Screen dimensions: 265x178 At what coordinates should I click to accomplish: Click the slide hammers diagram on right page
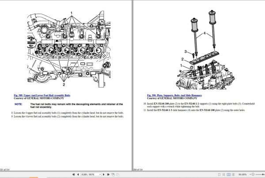(x=205, y=50)
